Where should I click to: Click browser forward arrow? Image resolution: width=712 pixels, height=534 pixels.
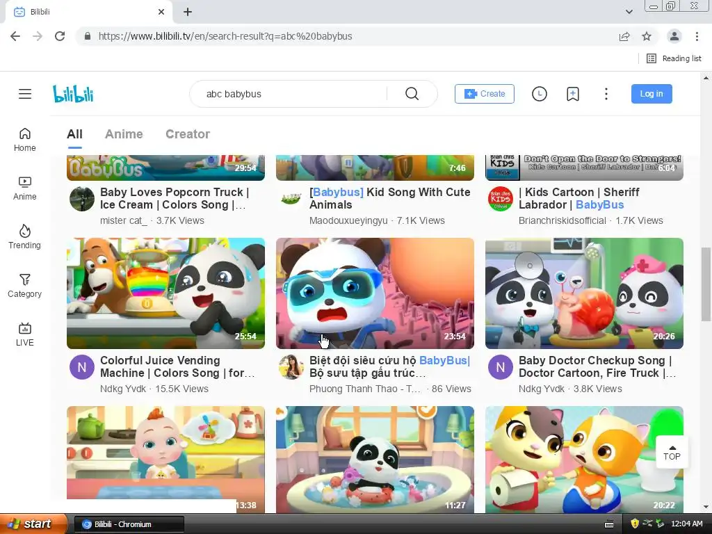point(38,36)
